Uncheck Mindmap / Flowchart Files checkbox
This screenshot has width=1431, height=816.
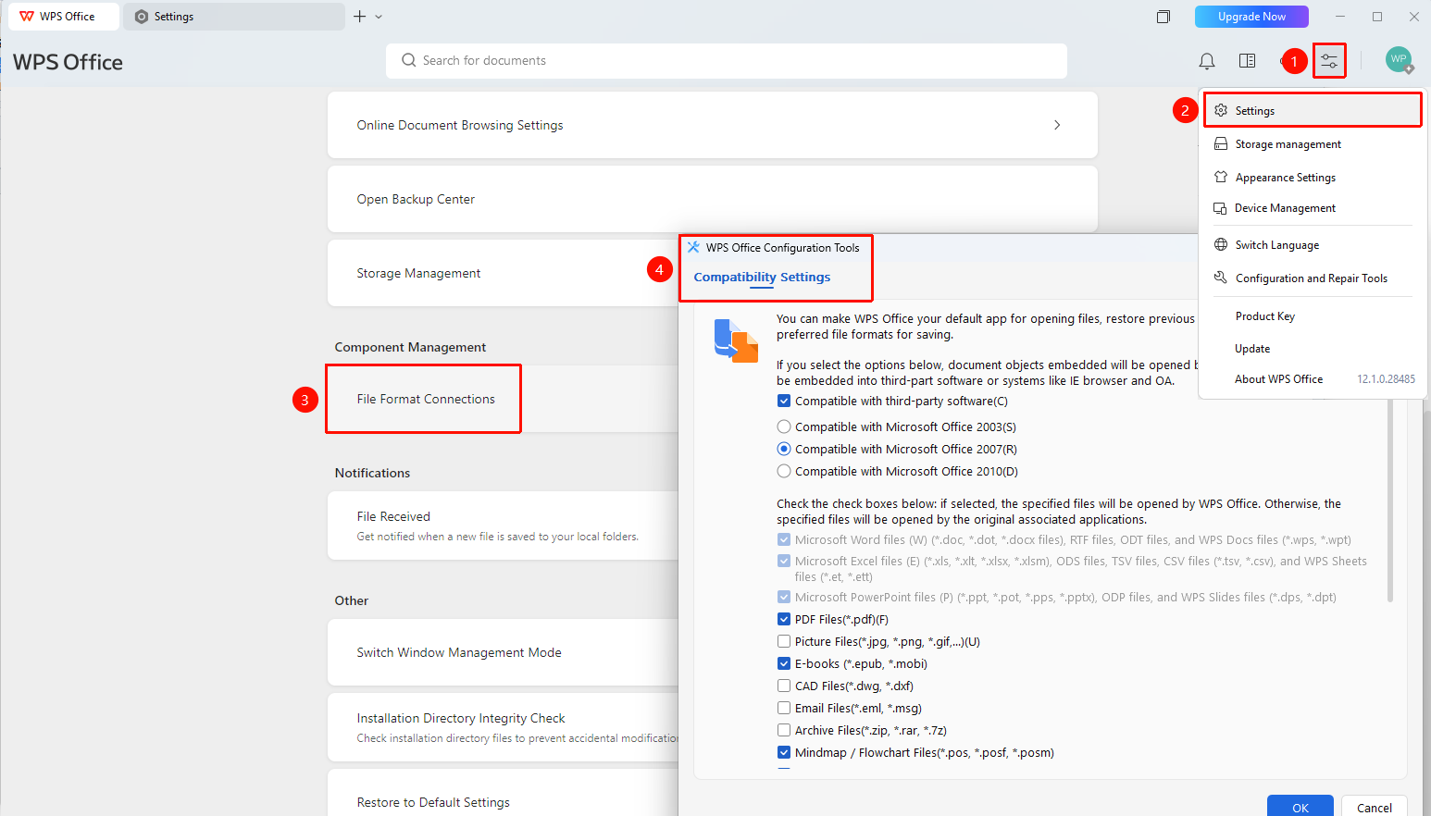pyautogui.click(x=784, y=753)
